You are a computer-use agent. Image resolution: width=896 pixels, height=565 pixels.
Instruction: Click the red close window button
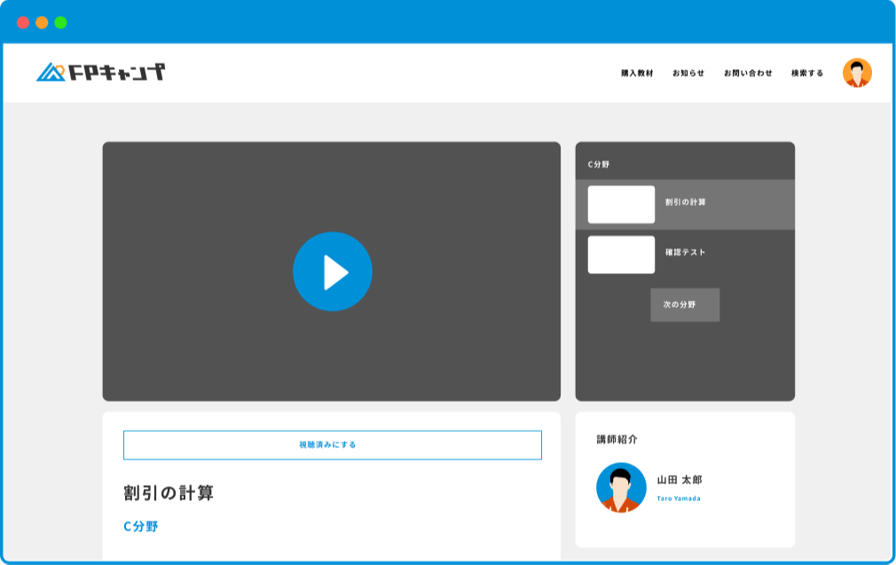click(x=23, y=22)
